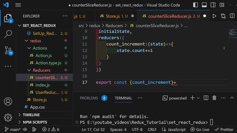Open errors and warnings count in status bar
Screen dimensions: 237x133
pyautogui.click(x=51, y=129)
